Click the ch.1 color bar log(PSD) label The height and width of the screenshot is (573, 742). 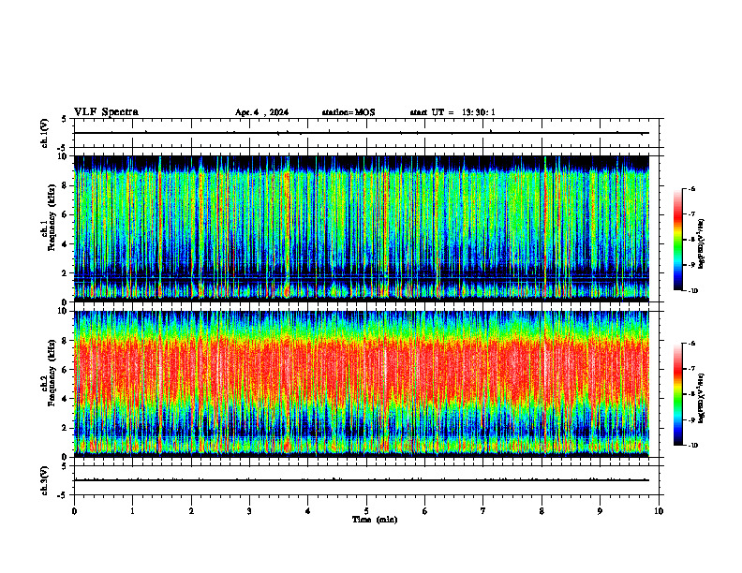coord(702,243)
